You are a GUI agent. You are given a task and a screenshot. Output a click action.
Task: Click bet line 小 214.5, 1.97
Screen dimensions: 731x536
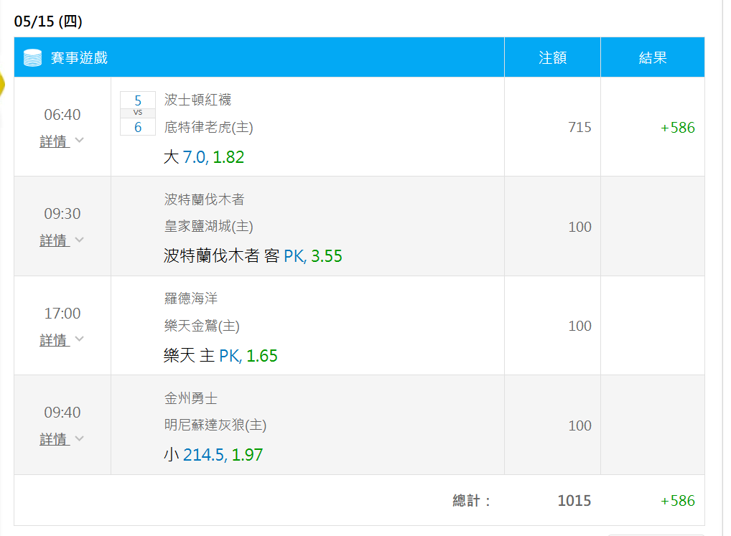213,455
